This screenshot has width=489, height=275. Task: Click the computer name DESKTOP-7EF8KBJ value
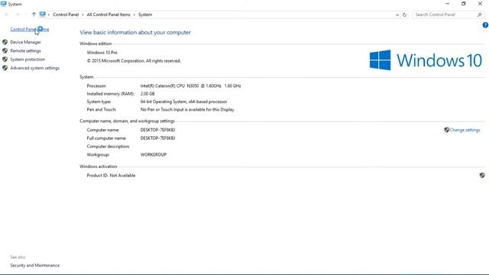[158, 130]
